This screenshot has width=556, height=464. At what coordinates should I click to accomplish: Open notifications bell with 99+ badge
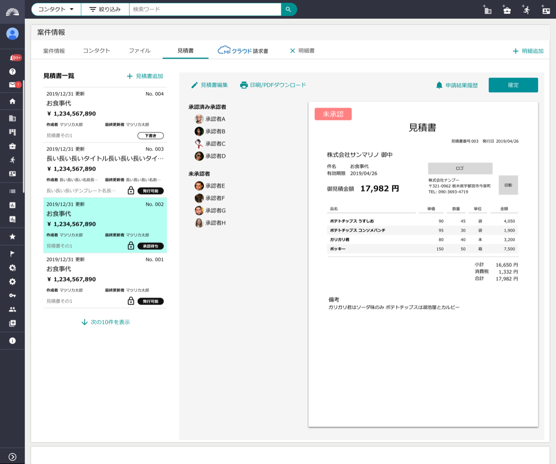click(13, 58)
